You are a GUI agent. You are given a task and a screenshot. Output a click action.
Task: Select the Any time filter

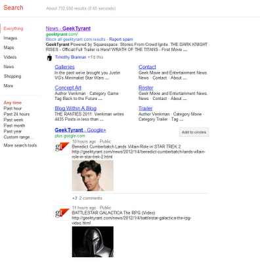coord(12,103)
